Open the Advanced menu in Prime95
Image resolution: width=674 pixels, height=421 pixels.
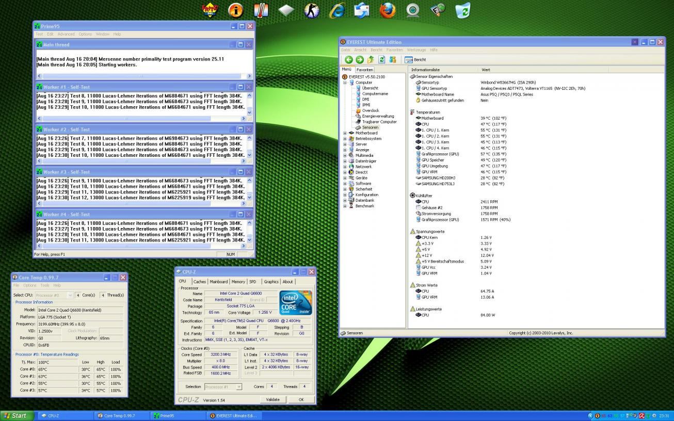pos(66,34)
